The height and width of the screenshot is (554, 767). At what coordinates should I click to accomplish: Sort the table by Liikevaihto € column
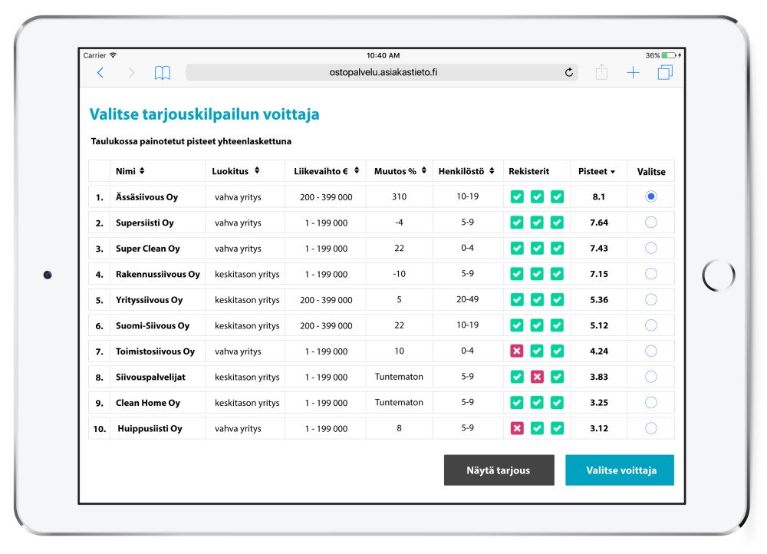pos(357,171)
